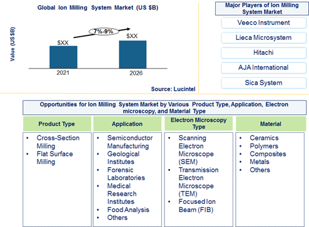Image resolution: width=309 pixels, height=227 pixels.
Task: Click the 2026 bar in chart
Action: click(x=133, y=54)
